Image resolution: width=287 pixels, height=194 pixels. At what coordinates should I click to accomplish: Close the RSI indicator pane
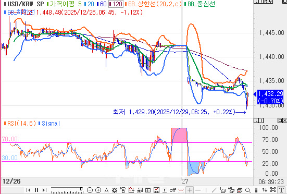284,120
